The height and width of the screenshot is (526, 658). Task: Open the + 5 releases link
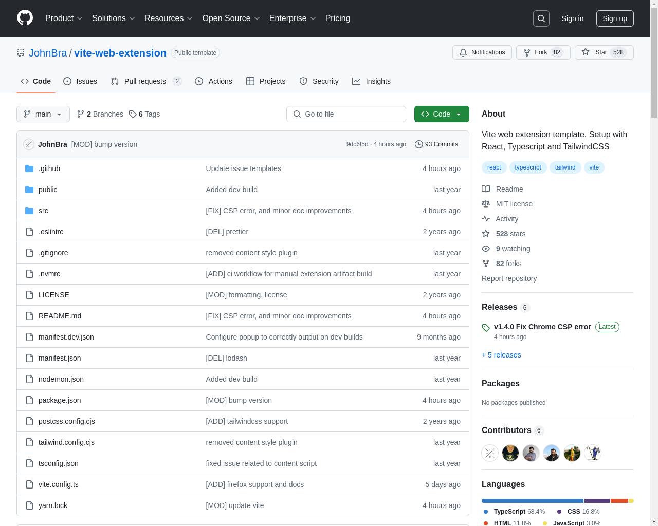(x=501, y=355)
